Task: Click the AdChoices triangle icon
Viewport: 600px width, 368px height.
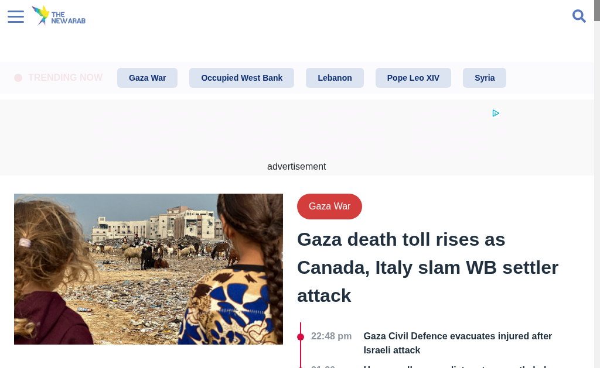Action: tap(496, 113)
